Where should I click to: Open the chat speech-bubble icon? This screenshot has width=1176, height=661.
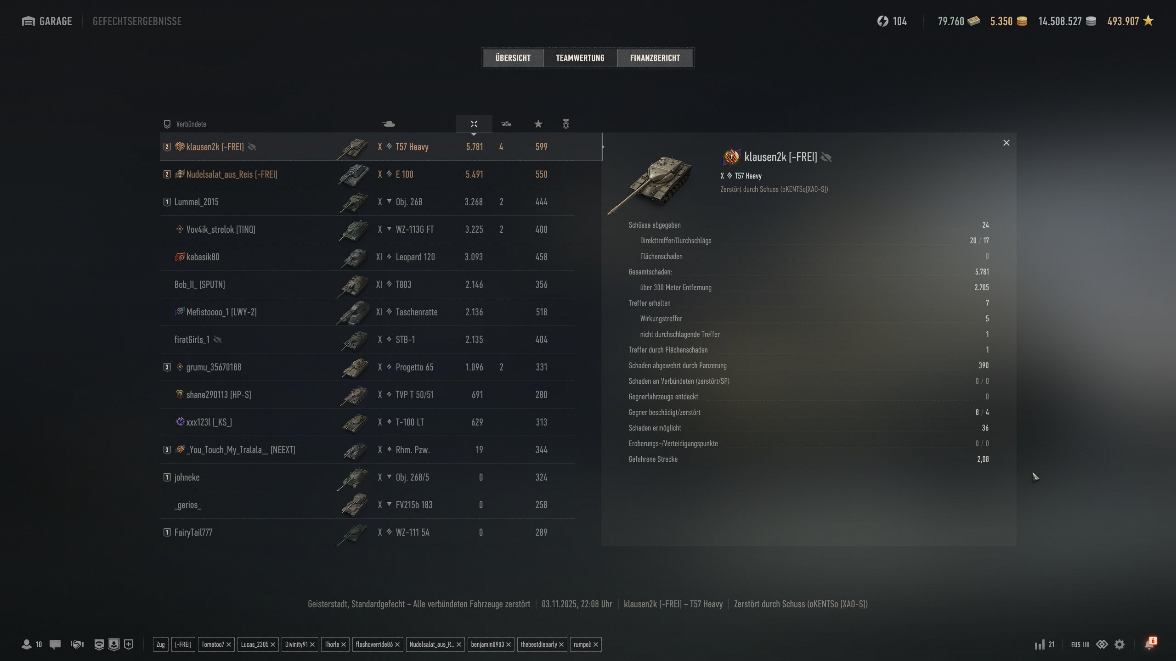click(x=55, y=644)
